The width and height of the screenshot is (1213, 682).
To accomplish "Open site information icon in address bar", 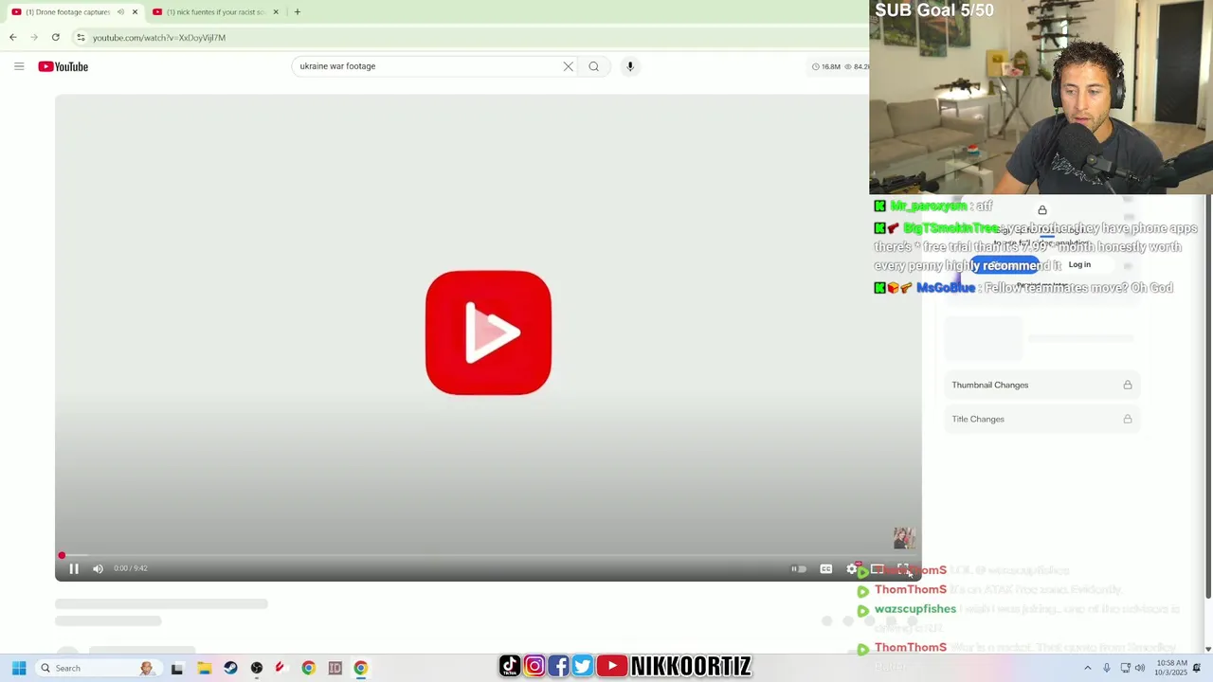I will 81,38.
